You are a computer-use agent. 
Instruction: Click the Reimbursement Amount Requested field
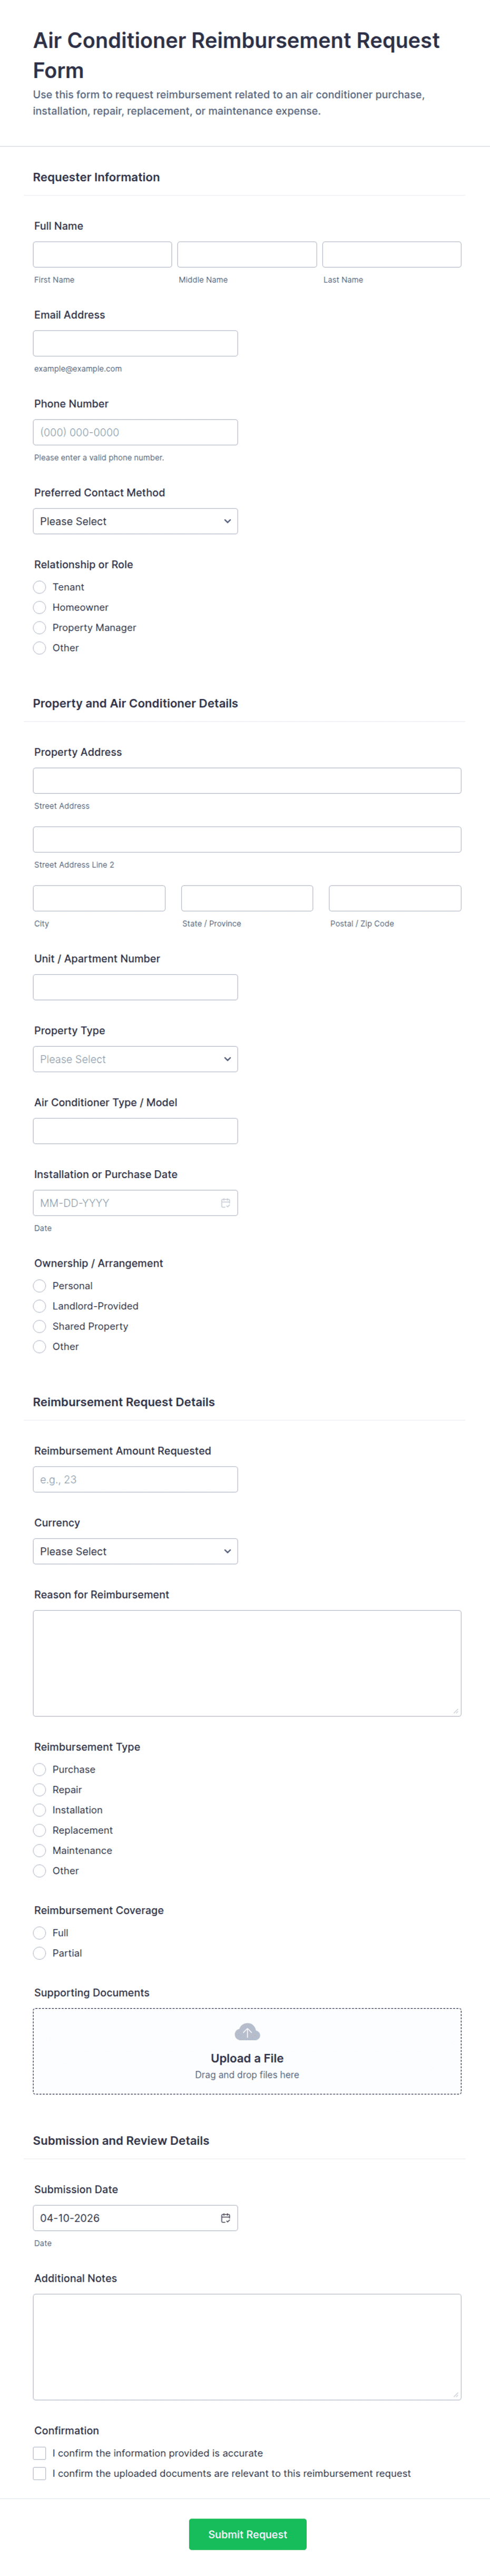pos(135,1479)
